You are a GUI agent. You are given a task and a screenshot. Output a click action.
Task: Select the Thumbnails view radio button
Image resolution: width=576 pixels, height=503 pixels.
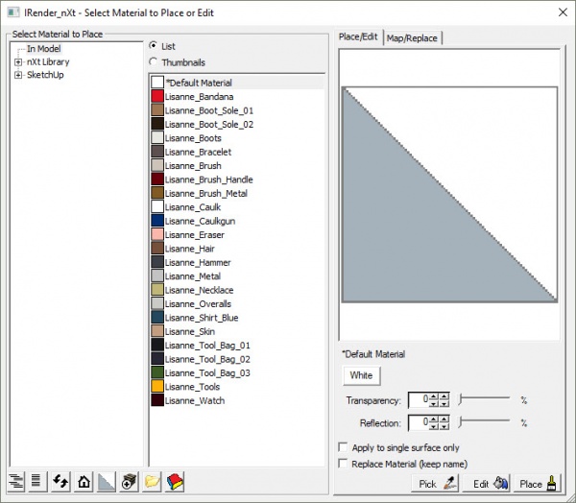coord(155,62)
